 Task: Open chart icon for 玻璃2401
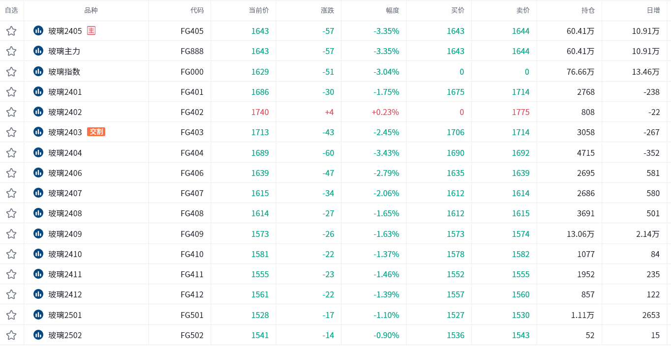coord(38,92)
